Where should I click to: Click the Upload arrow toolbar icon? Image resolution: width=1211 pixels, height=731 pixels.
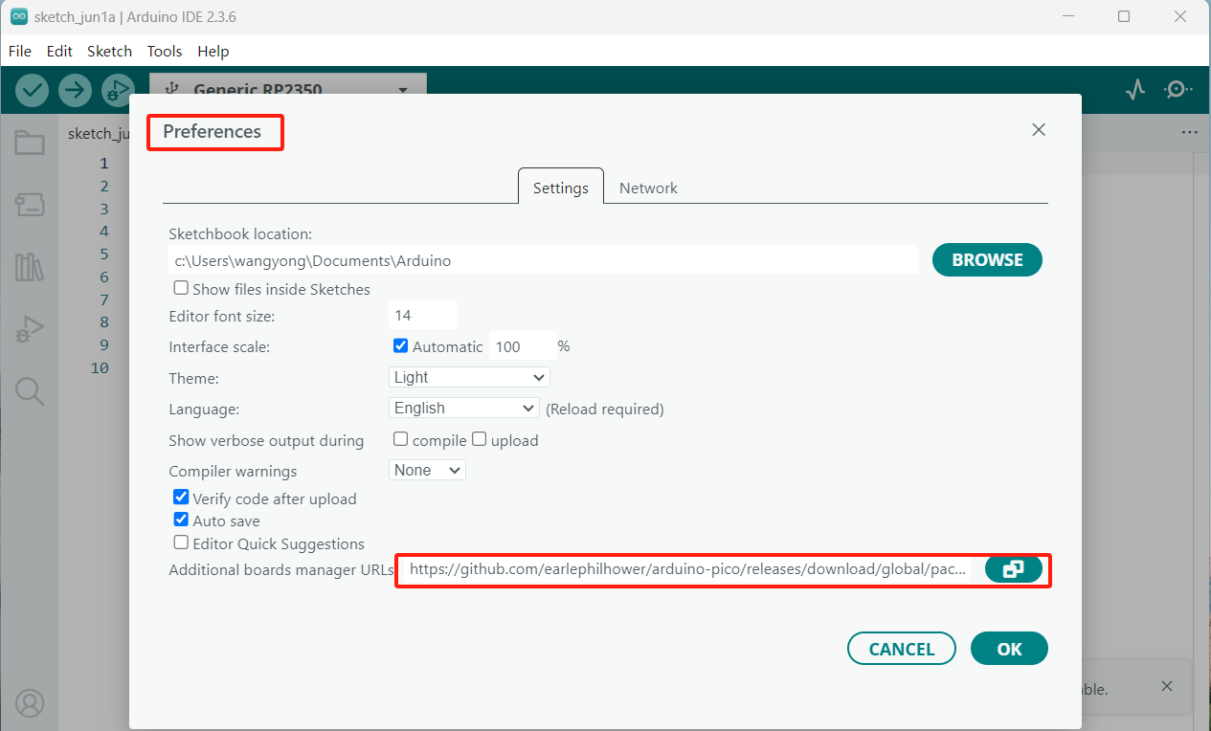[x=74, y=90]
